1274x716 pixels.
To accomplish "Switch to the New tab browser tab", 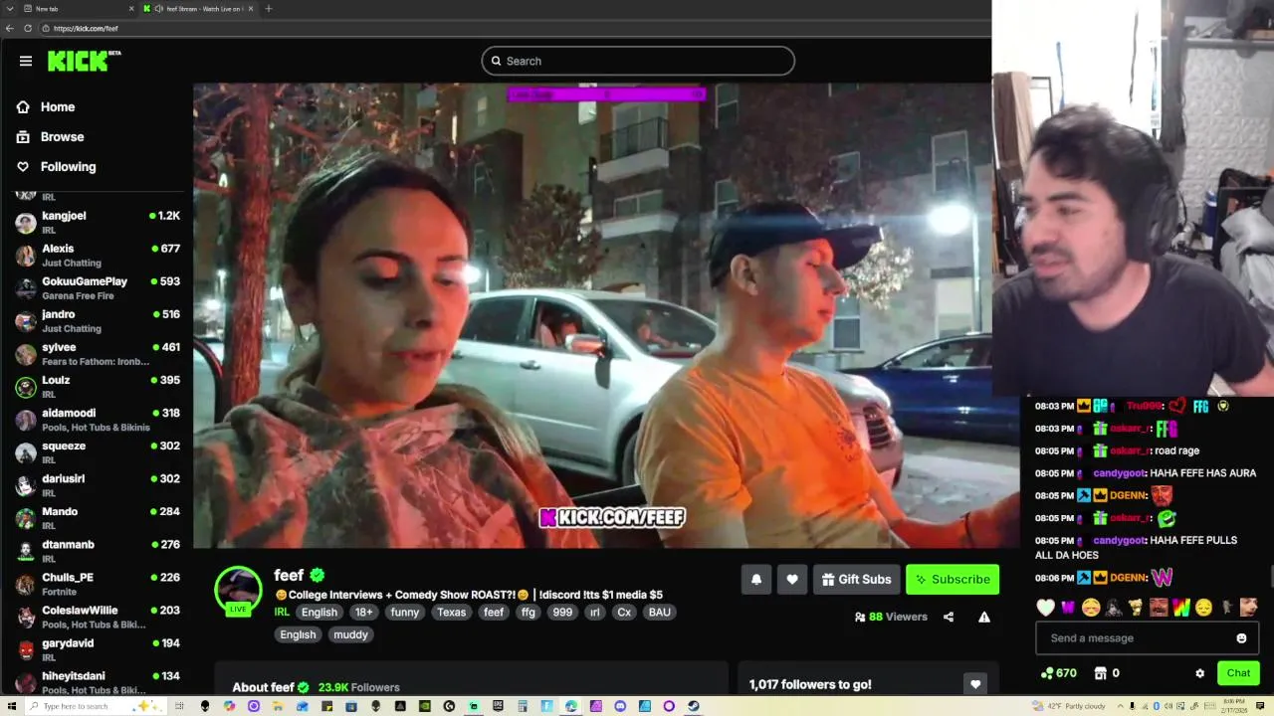I will 80,9.
